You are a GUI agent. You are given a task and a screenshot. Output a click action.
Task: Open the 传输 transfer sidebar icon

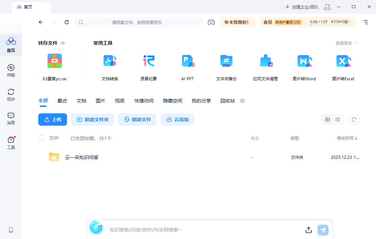point(11,70)
